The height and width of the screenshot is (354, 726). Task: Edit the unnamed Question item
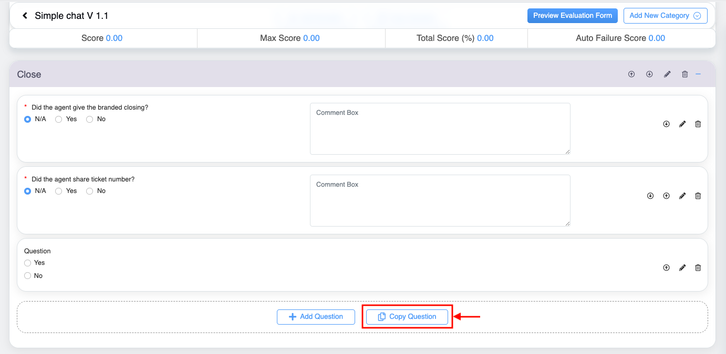coord(682,268)
